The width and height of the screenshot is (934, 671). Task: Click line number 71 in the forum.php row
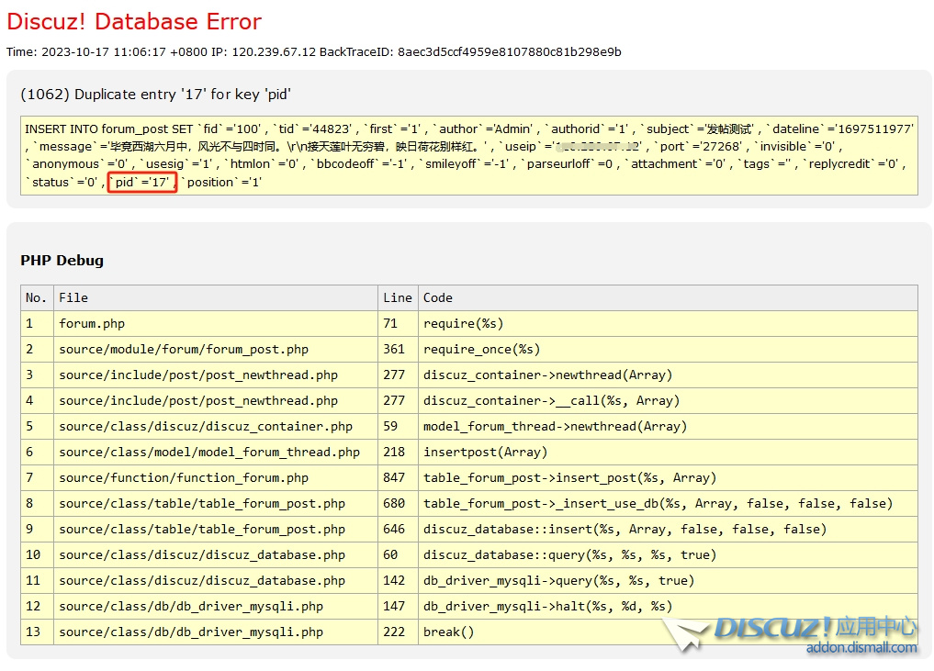390,323
